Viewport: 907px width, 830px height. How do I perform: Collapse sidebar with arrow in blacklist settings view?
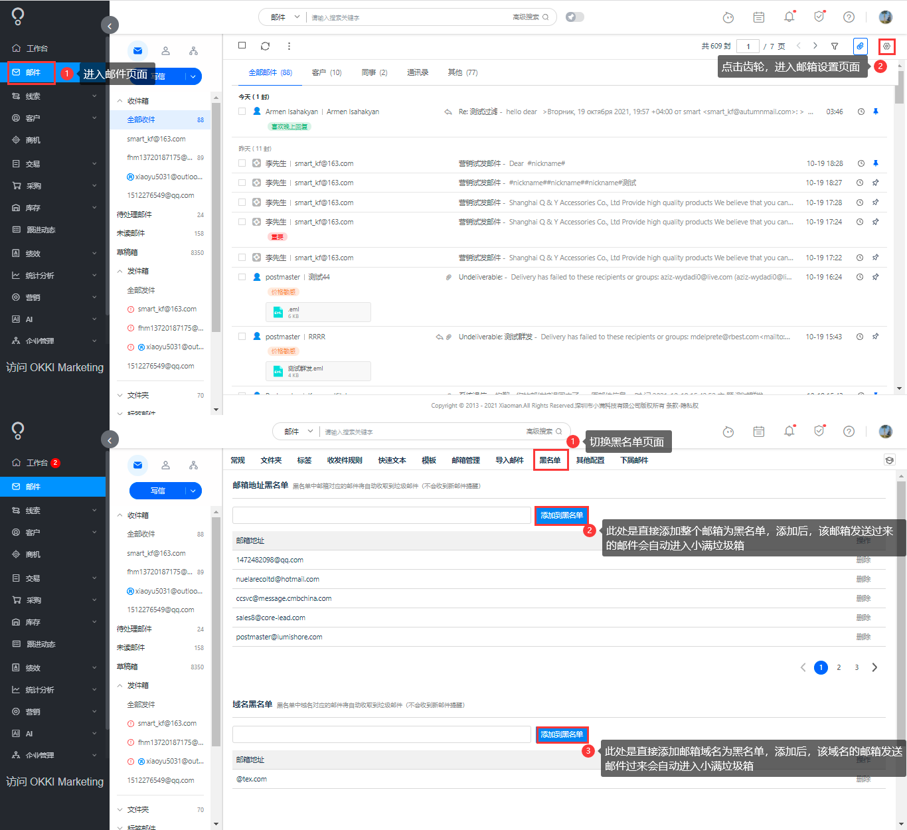[x=110, y=440]
